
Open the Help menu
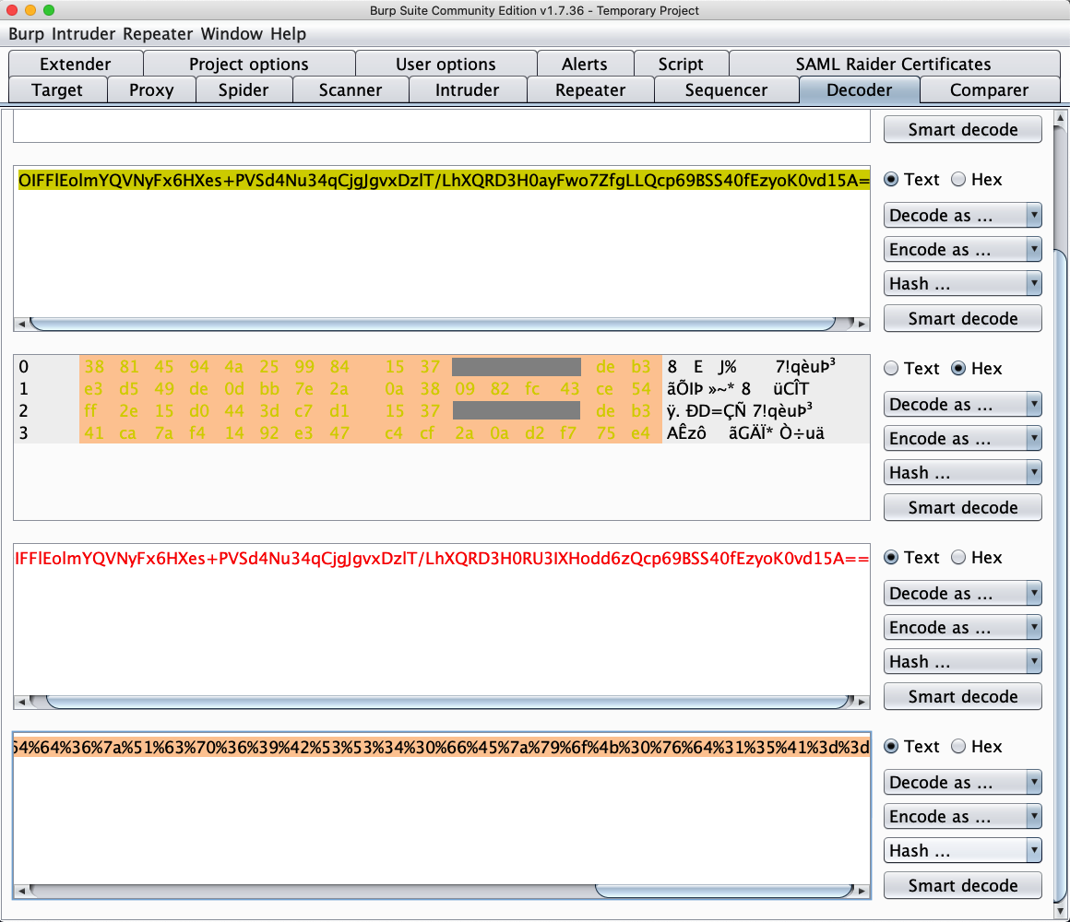click(288, 34)
